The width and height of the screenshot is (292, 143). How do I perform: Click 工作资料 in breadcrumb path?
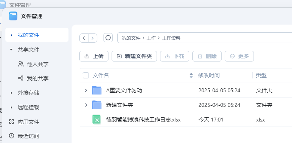pos(171,38)
